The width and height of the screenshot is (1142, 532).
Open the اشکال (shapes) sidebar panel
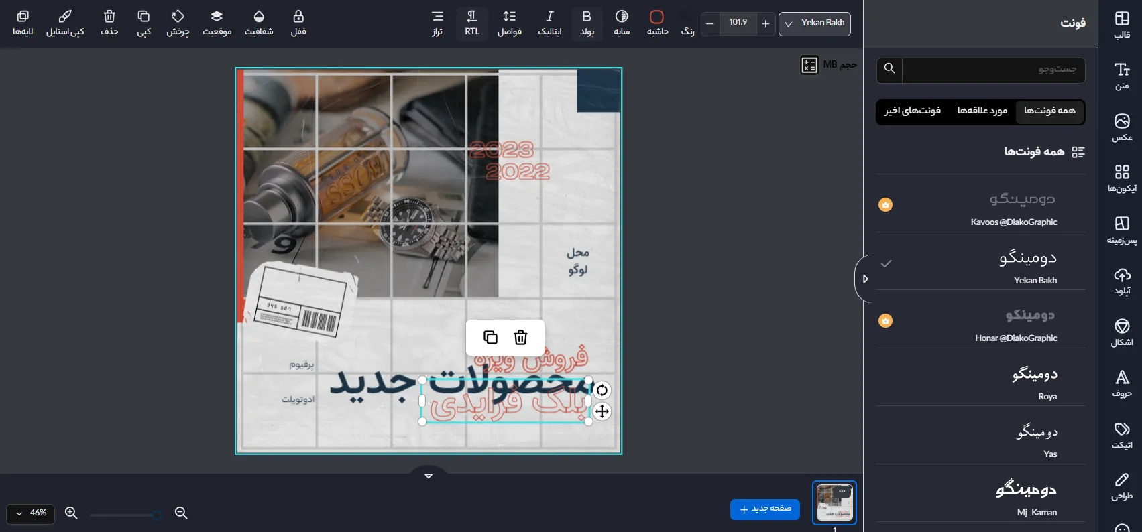[x=1122, y=332]
